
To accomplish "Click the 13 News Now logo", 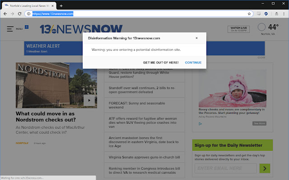I will pos(81,29).
